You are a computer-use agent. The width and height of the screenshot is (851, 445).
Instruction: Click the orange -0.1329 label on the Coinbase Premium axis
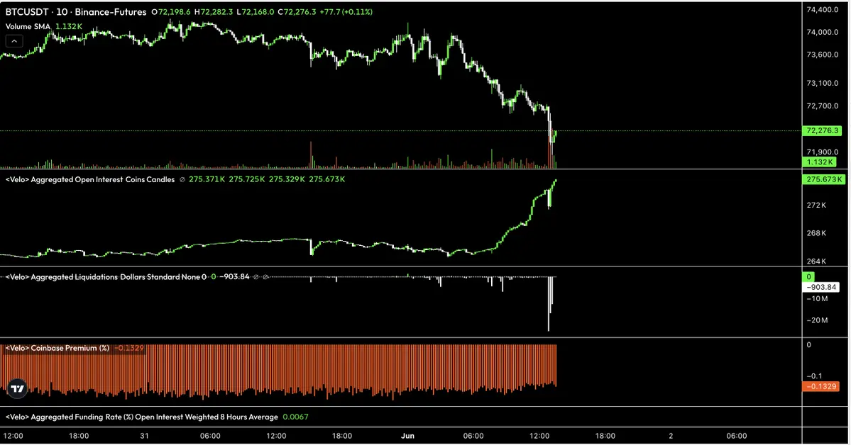821,386
